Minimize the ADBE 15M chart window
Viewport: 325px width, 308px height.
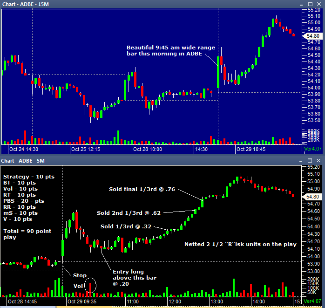[x=301, y=4]
